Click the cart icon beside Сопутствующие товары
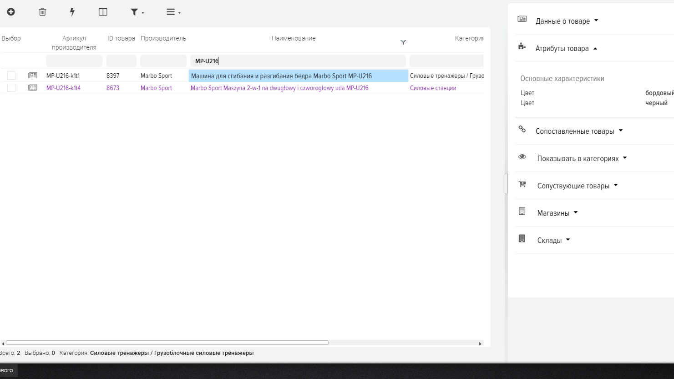This screenshot has height=379, width=674. (522, 184)
